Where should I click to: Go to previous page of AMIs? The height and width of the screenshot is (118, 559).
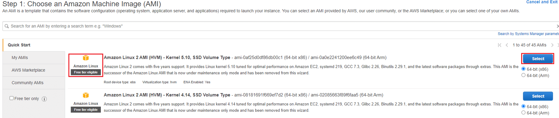click(x=507, y=45)
